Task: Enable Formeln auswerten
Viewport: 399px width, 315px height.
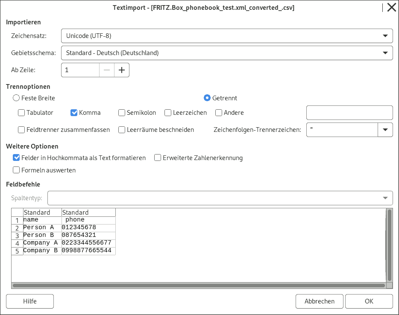Action: [16, 170]
